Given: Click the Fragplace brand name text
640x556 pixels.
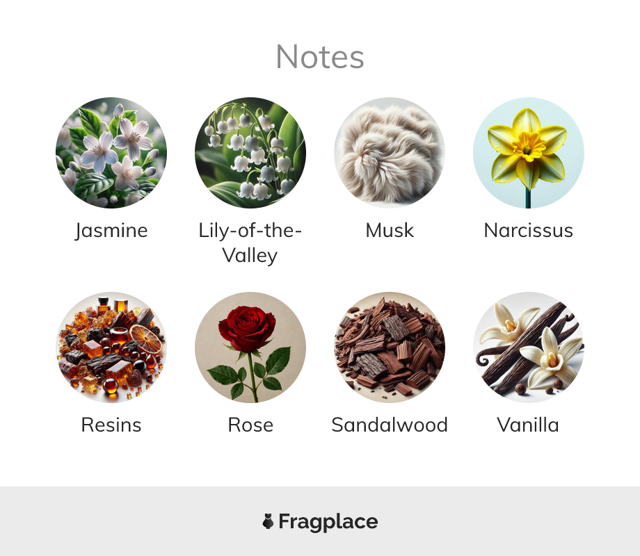Looking at the screenshot, I should coord(328,522).
